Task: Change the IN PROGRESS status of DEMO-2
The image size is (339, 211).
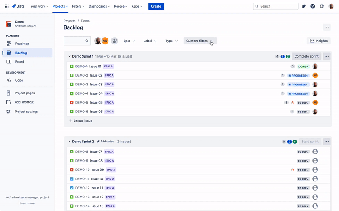Action: pyautogui.click(x=298, y=76)
